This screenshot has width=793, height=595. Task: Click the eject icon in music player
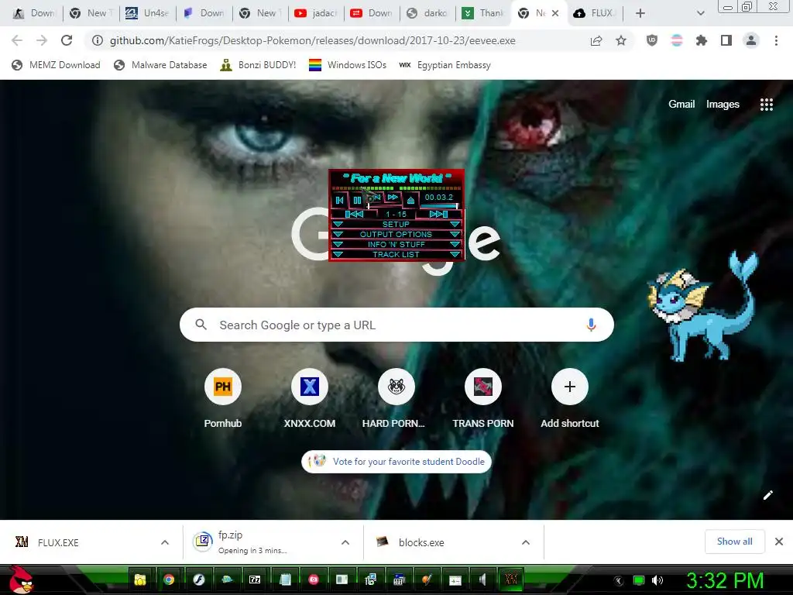[x=410, y=201]
